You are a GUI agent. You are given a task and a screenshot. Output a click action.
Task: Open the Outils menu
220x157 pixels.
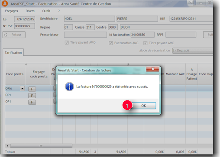click(x=46, y=11)
